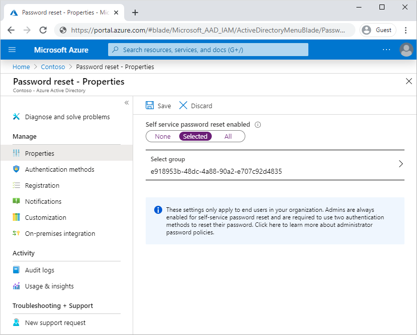Screen dimensions: 417x335
Task: Click the Registration checklist icon
Action: coord(16,185)
